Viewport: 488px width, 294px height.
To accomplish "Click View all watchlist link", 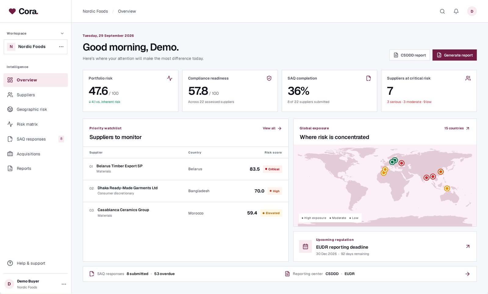I will [272, 128].
